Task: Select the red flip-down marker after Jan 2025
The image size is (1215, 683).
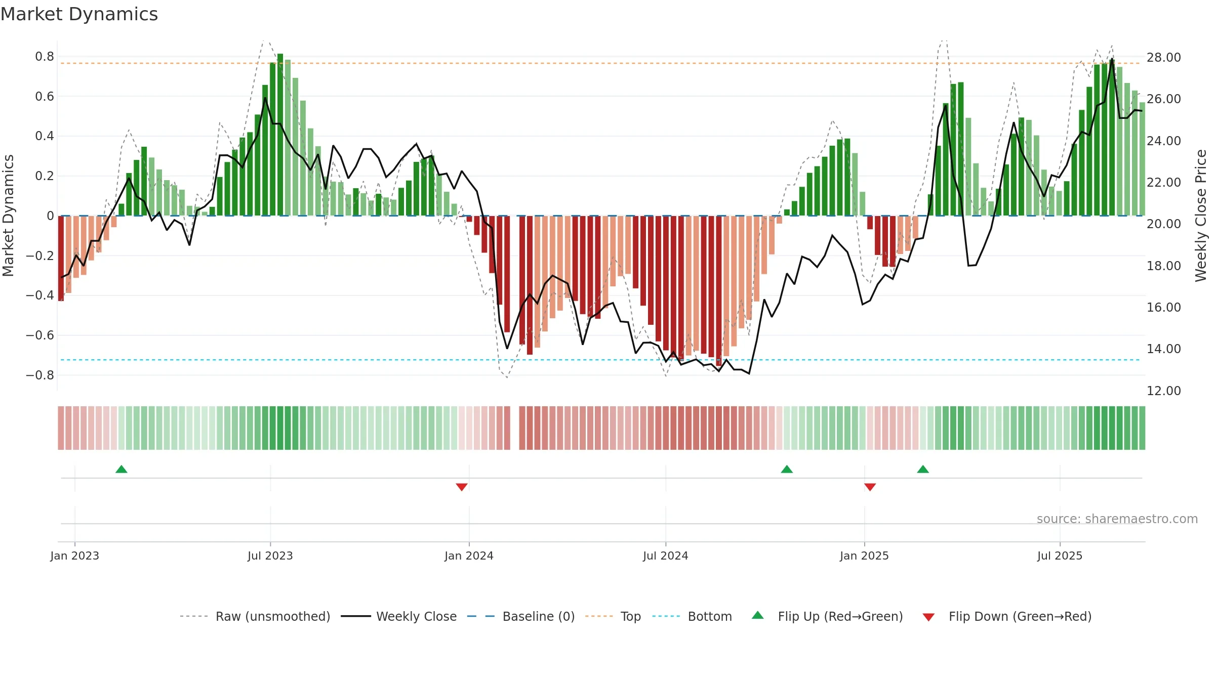Action: tap(870, 487)
